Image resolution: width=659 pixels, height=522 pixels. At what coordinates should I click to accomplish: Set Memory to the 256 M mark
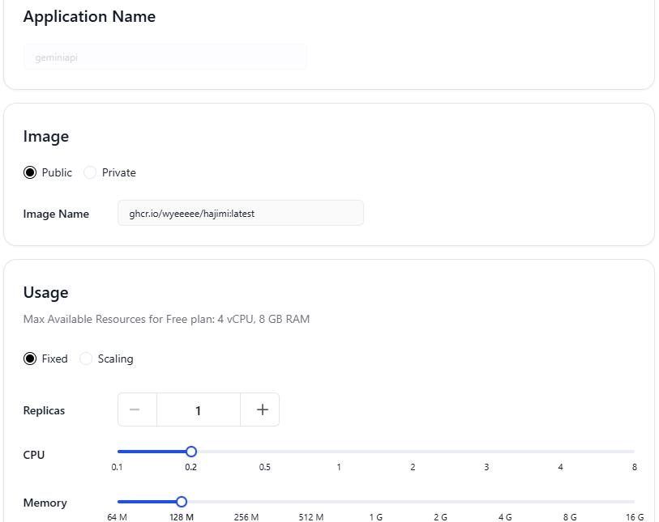pos(246,502)
